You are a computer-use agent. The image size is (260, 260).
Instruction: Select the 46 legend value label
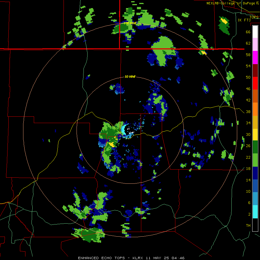248,89
